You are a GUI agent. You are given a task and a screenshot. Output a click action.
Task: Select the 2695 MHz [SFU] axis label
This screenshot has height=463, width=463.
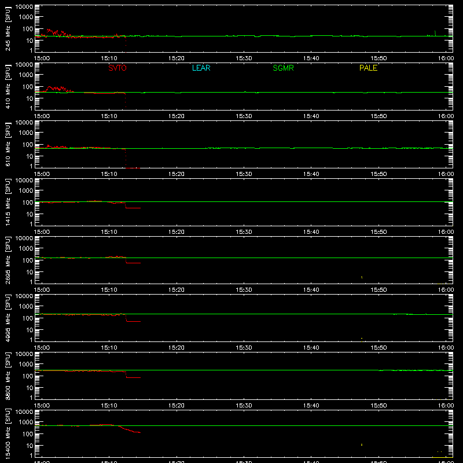click(8, 260)
